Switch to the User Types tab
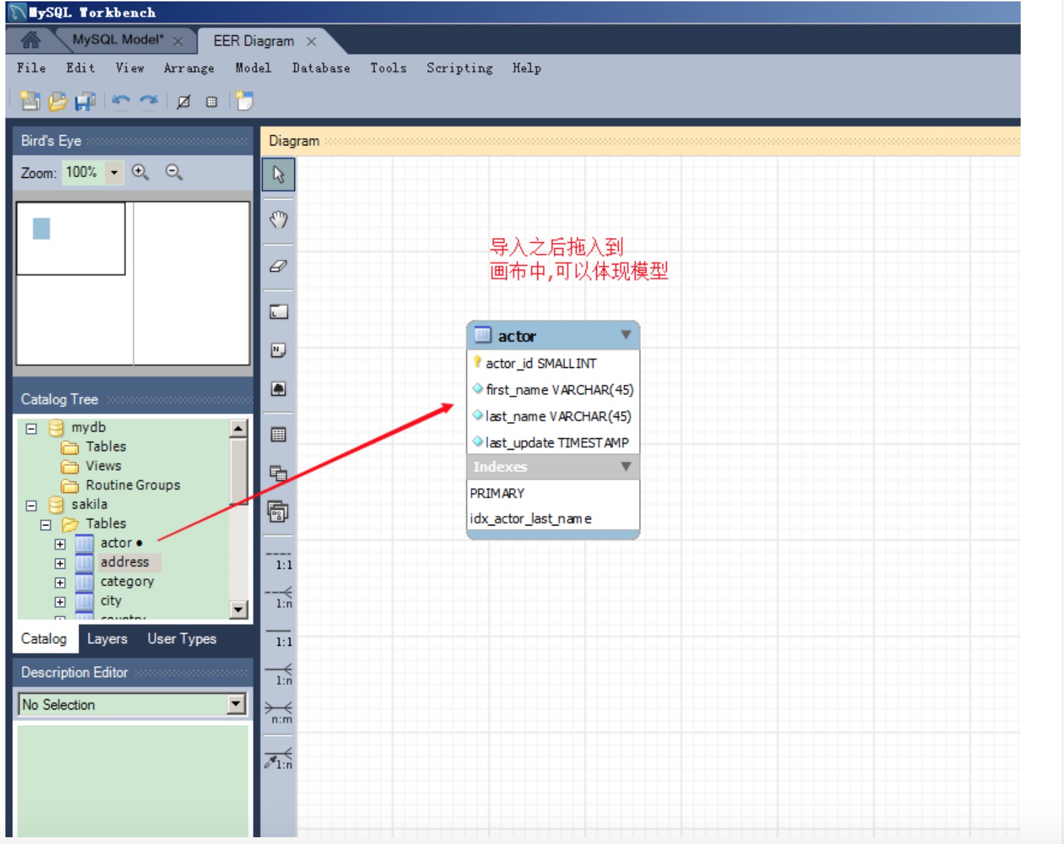1064x844 pixels. point(182,639)
